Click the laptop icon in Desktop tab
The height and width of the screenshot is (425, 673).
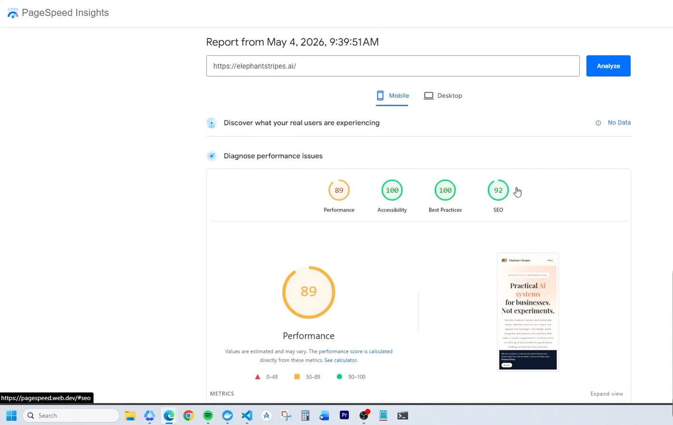(x=428, y=96)
